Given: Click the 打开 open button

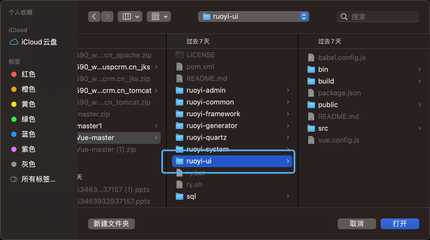Looking at the screenshot, I should pos(400,224).
